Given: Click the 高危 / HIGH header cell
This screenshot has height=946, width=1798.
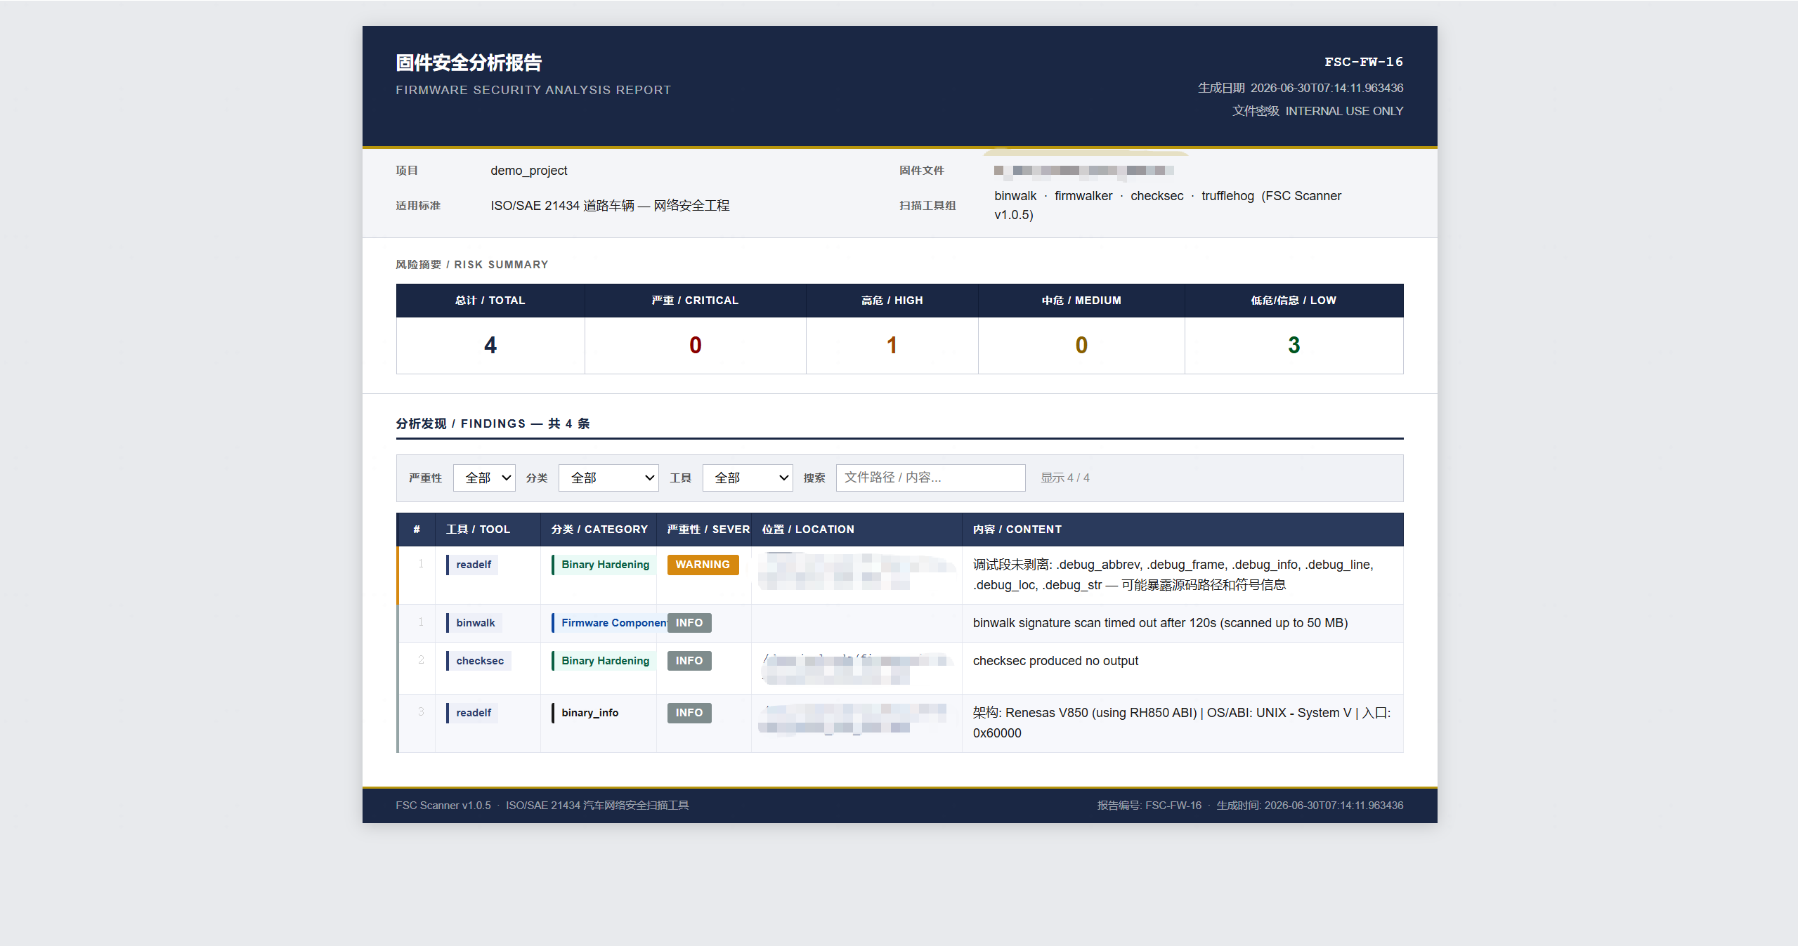Looking at the screenshot, I should [x=892, y=301].
